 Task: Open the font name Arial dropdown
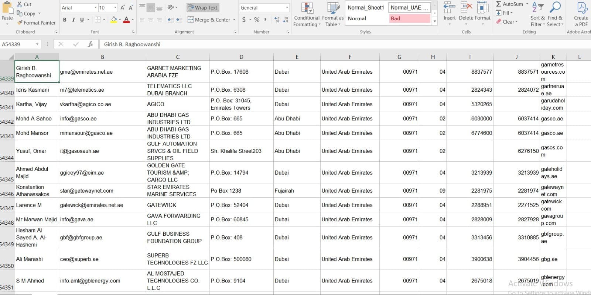pyautogui.click(x=95, y=8)
